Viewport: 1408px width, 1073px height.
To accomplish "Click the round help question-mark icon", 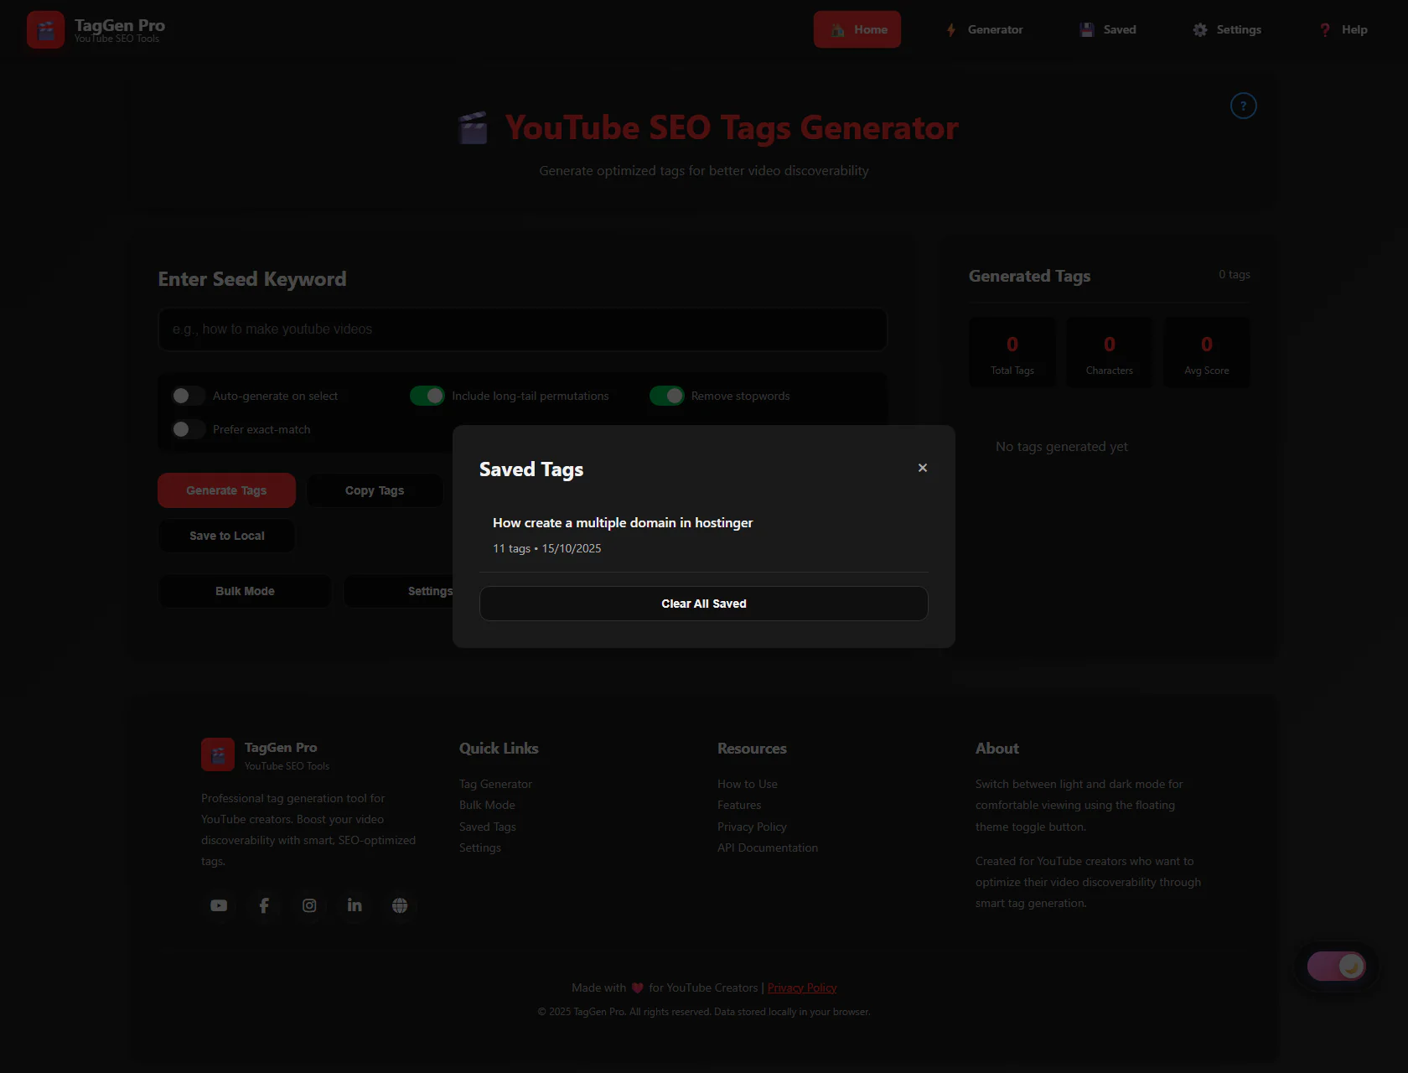I will [1243, 106].
